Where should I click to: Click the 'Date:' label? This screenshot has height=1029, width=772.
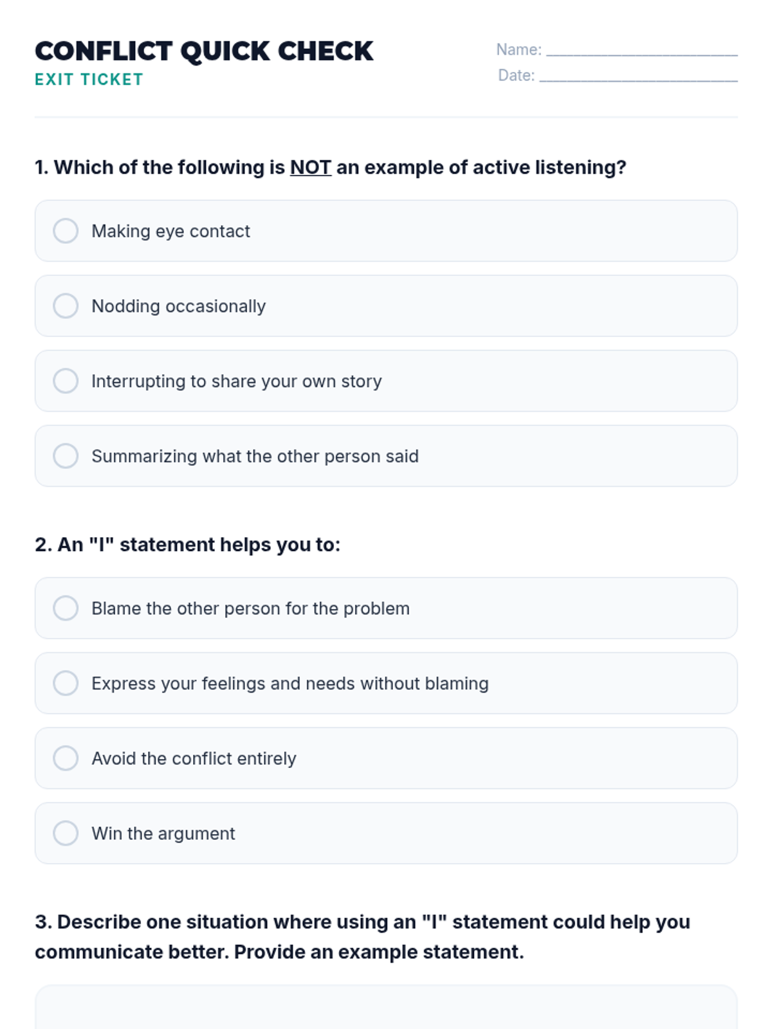(x=516, y=75)
